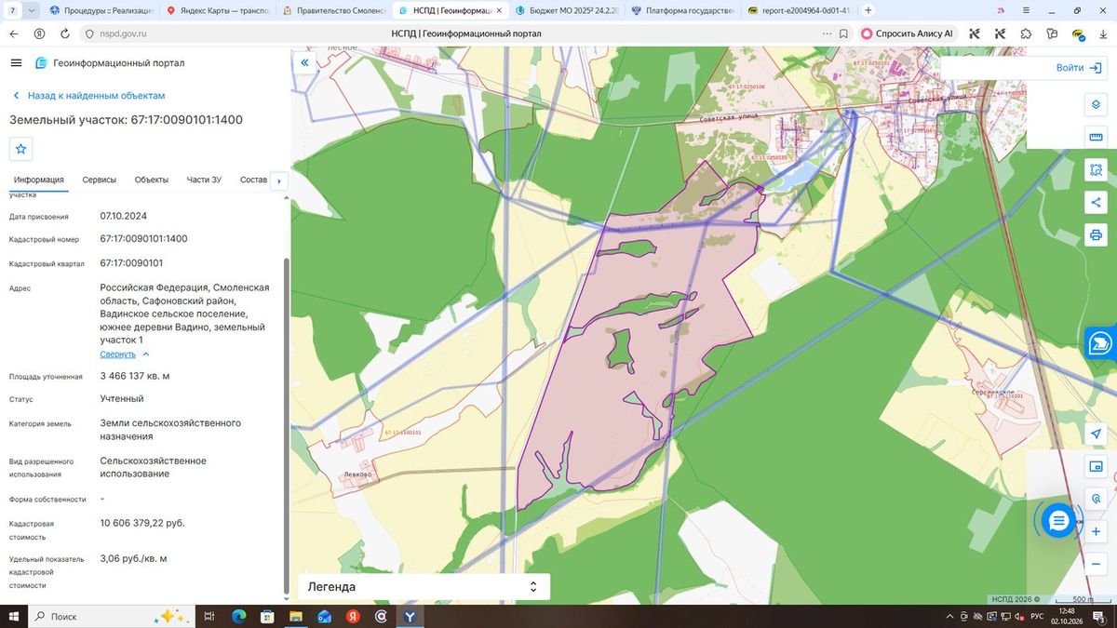This screenshot has height=628, width=1117.
Task: Open Microsoft Edge from the taskbar
Action: [238, 616]
